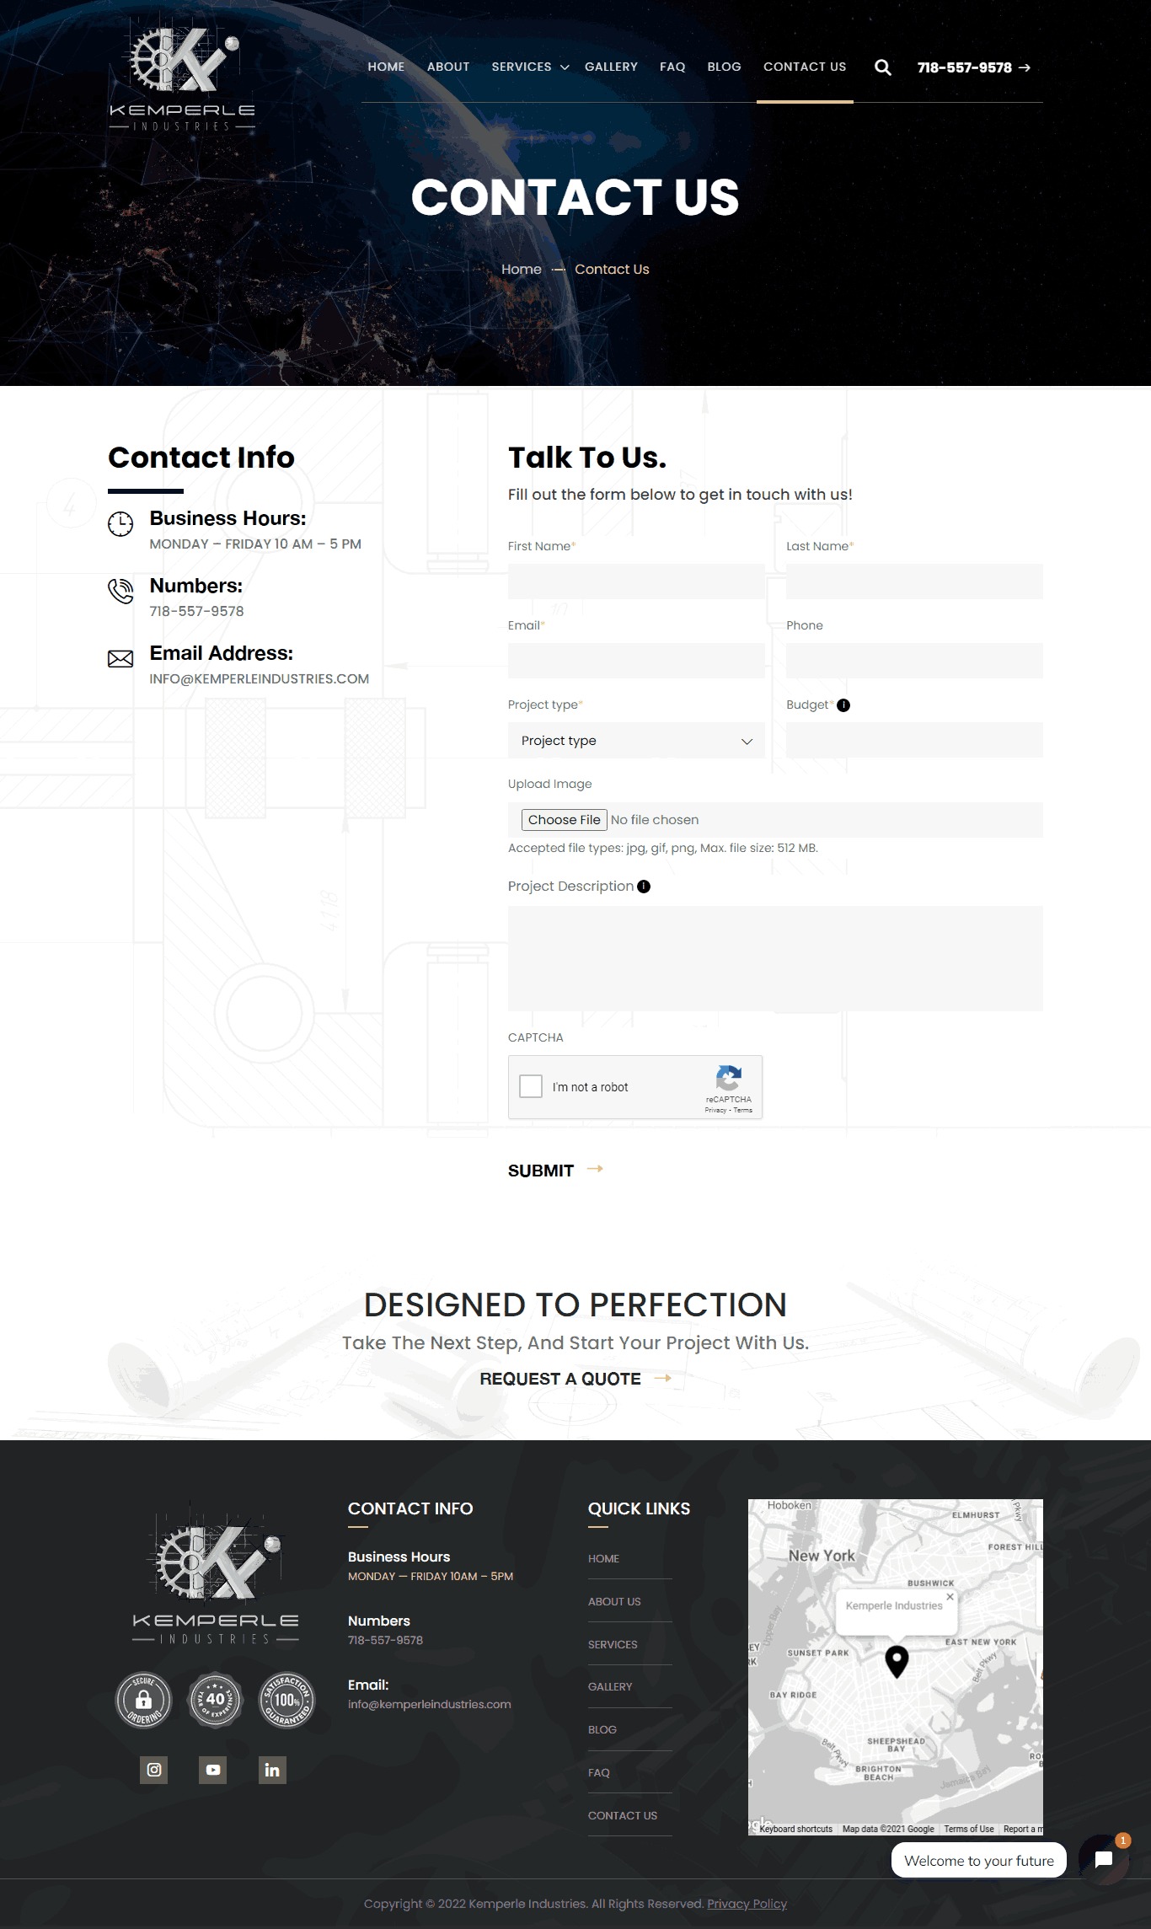
Task: Click the REQUEST A QUOTE link
Action: [x=559, y=1379]
